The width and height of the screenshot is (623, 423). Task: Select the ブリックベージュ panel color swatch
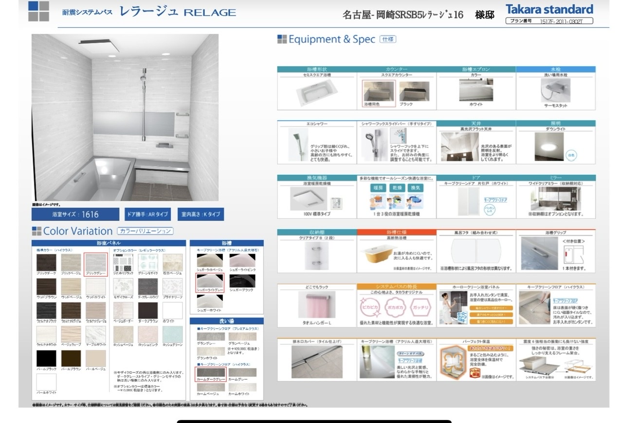tap(71, 262)
